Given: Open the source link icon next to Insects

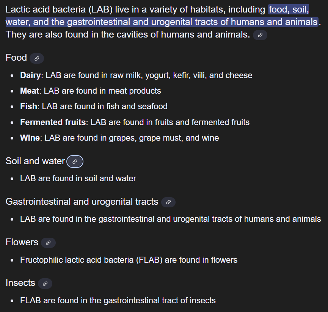Looking at the screenshot, I should pyautogui.click(x=45, y=283).
